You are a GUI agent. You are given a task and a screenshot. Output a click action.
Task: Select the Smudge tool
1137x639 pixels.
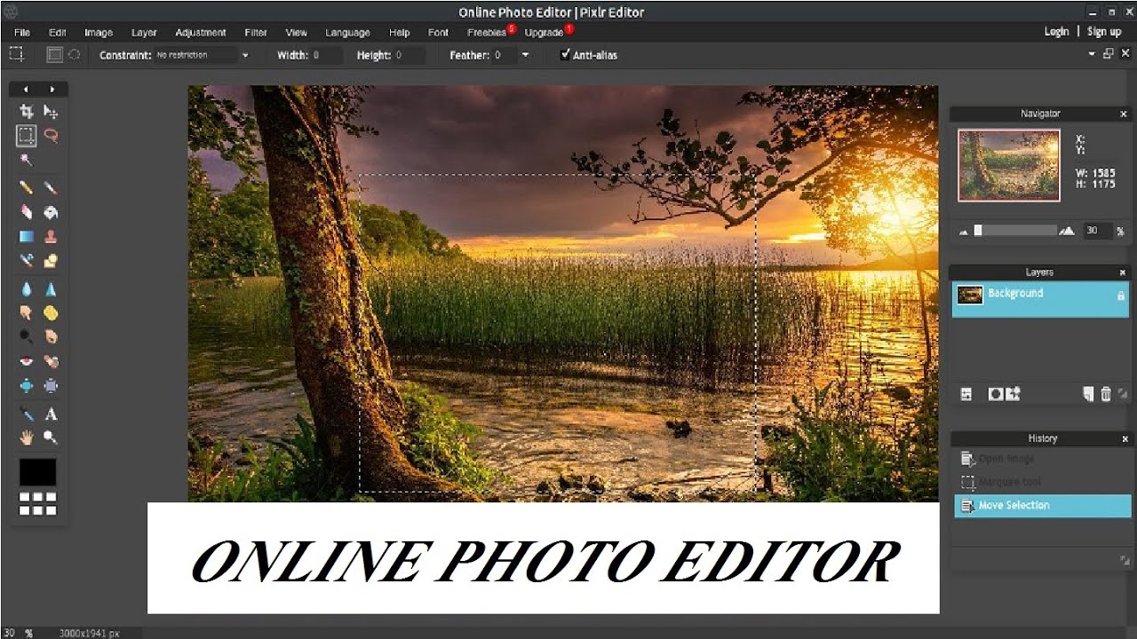[27, 313]
